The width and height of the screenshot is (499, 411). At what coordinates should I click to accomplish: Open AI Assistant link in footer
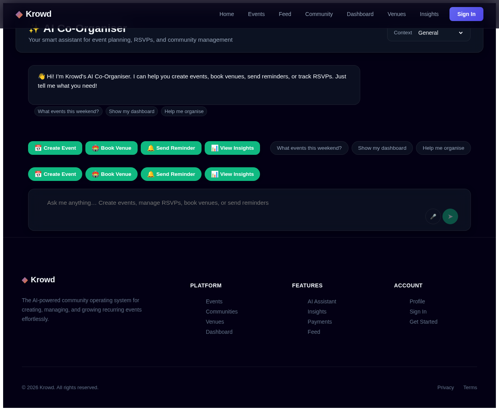click(x=322, y=301)
